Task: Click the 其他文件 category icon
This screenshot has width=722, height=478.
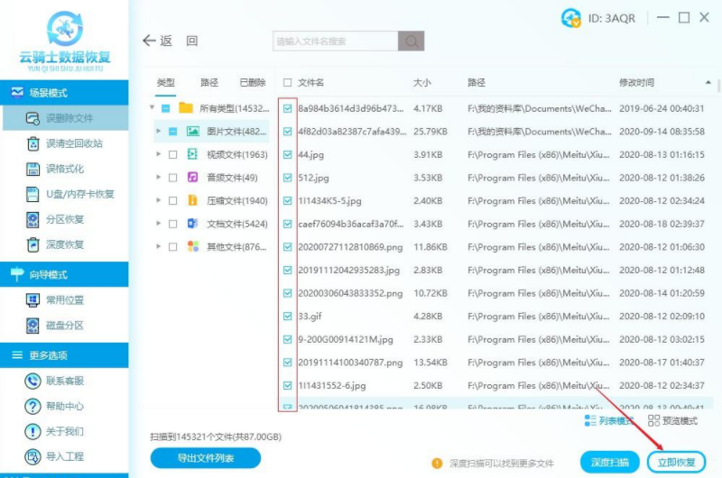Action: coord(193,246)
